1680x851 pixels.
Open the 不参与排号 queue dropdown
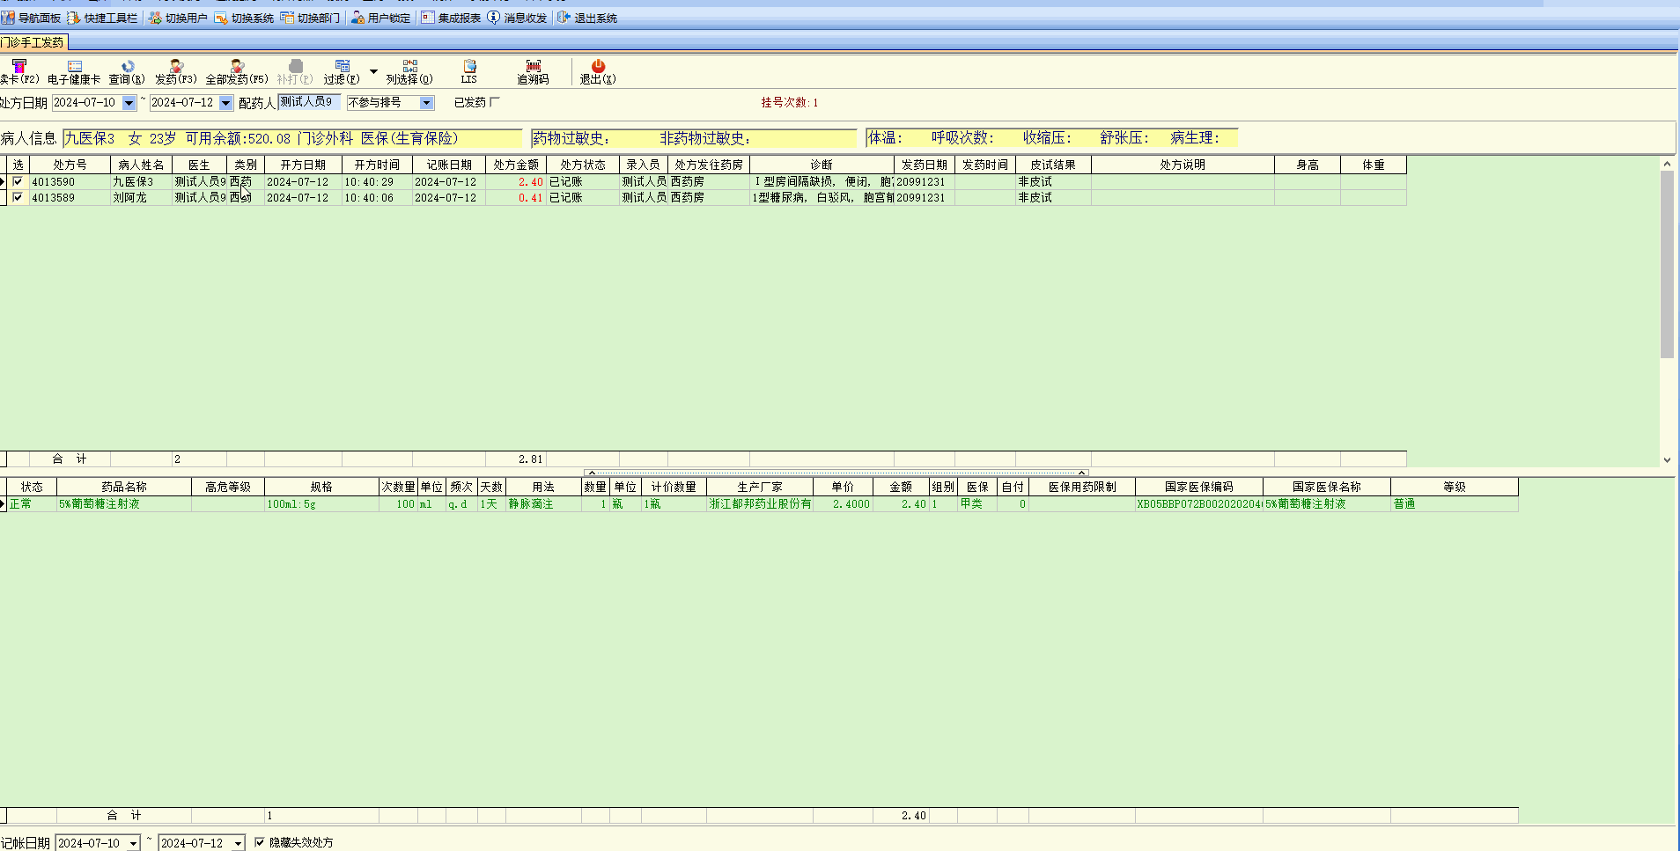pos(426,103)
